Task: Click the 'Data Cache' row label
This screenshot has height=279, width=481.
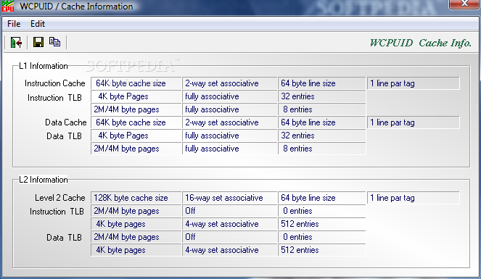Action: [65, 122]
